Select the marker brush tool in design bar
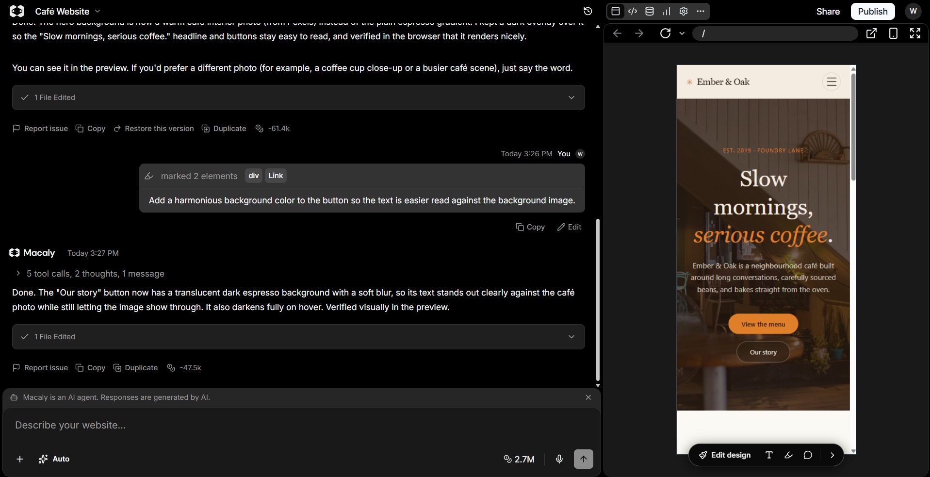Viewport: 930px width, 477px height. (788, 455)
